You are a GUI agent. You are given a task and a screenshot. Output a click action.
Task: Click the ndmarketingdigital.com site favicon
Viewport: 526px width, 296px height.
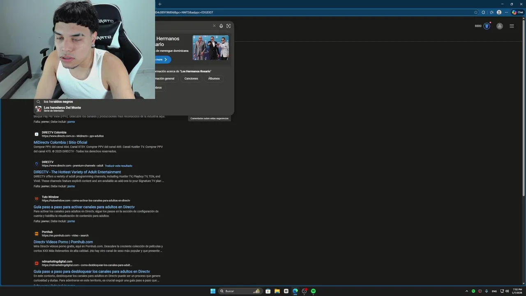point(37,263)
